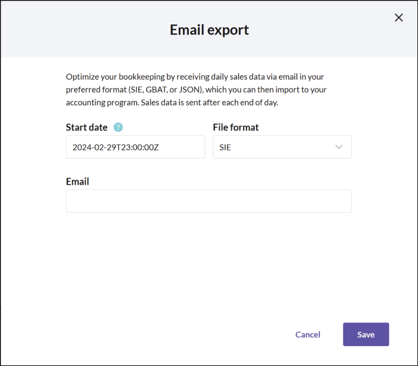
Task: Open the File format dropdown showing SIE
Action: (282, 147)
